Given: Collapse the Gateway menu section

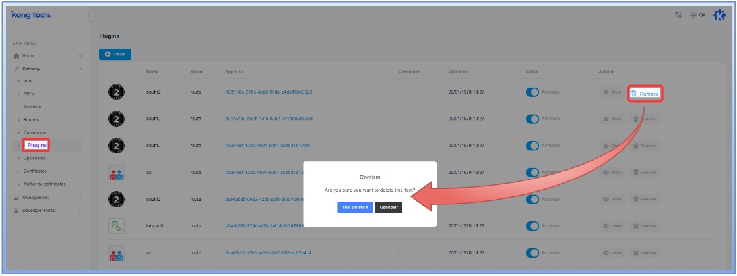Looking at the screenshot, I should (80, 69).
